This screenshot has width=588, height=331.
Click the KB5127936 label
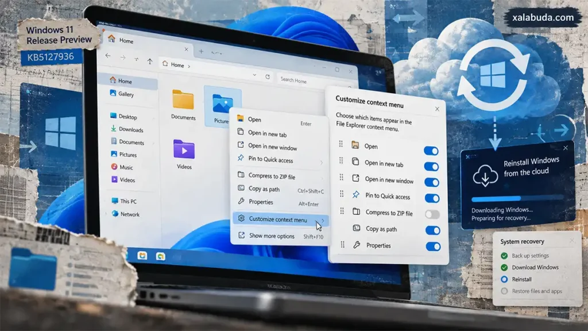[51, 57]
